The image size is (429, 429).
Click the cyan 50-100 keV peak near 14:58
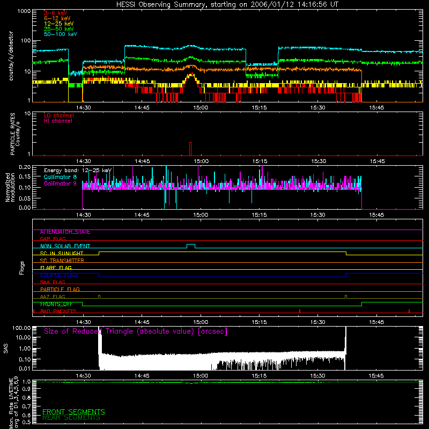[191, 46]
